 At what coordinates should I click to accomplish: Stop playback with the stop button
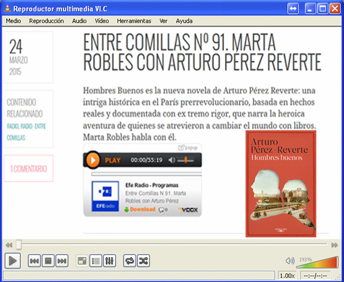(48, 261)
